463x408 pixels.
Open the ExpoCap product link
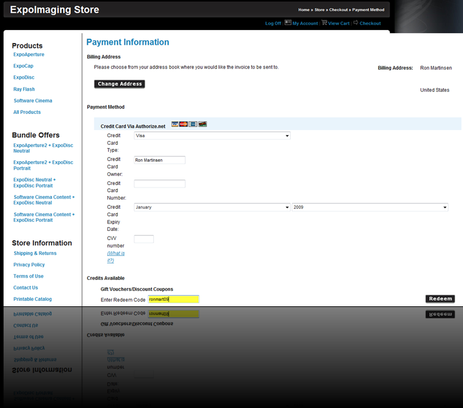[23, 66]
